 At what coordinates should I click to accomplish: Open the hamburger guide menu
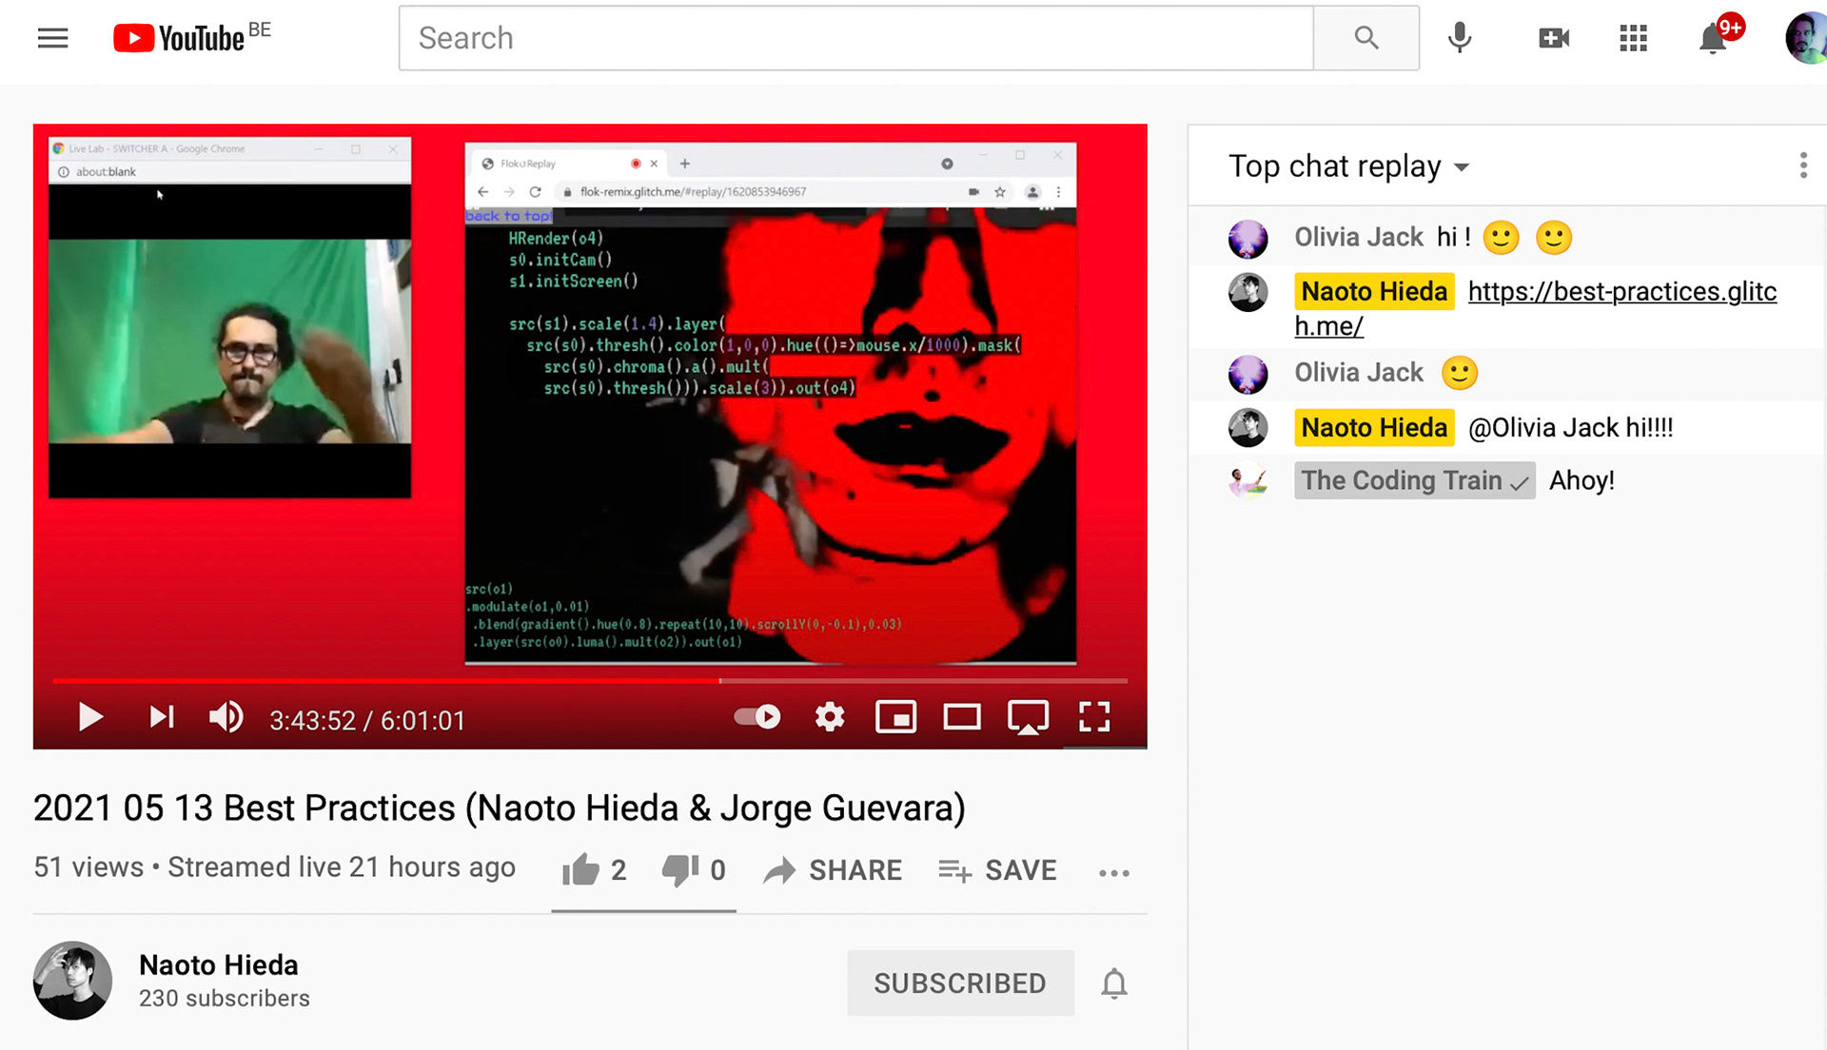coord(52,38)
